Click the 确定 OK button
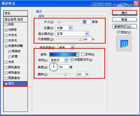This screenshot has height=116, width=140. (x=125, y=13)
